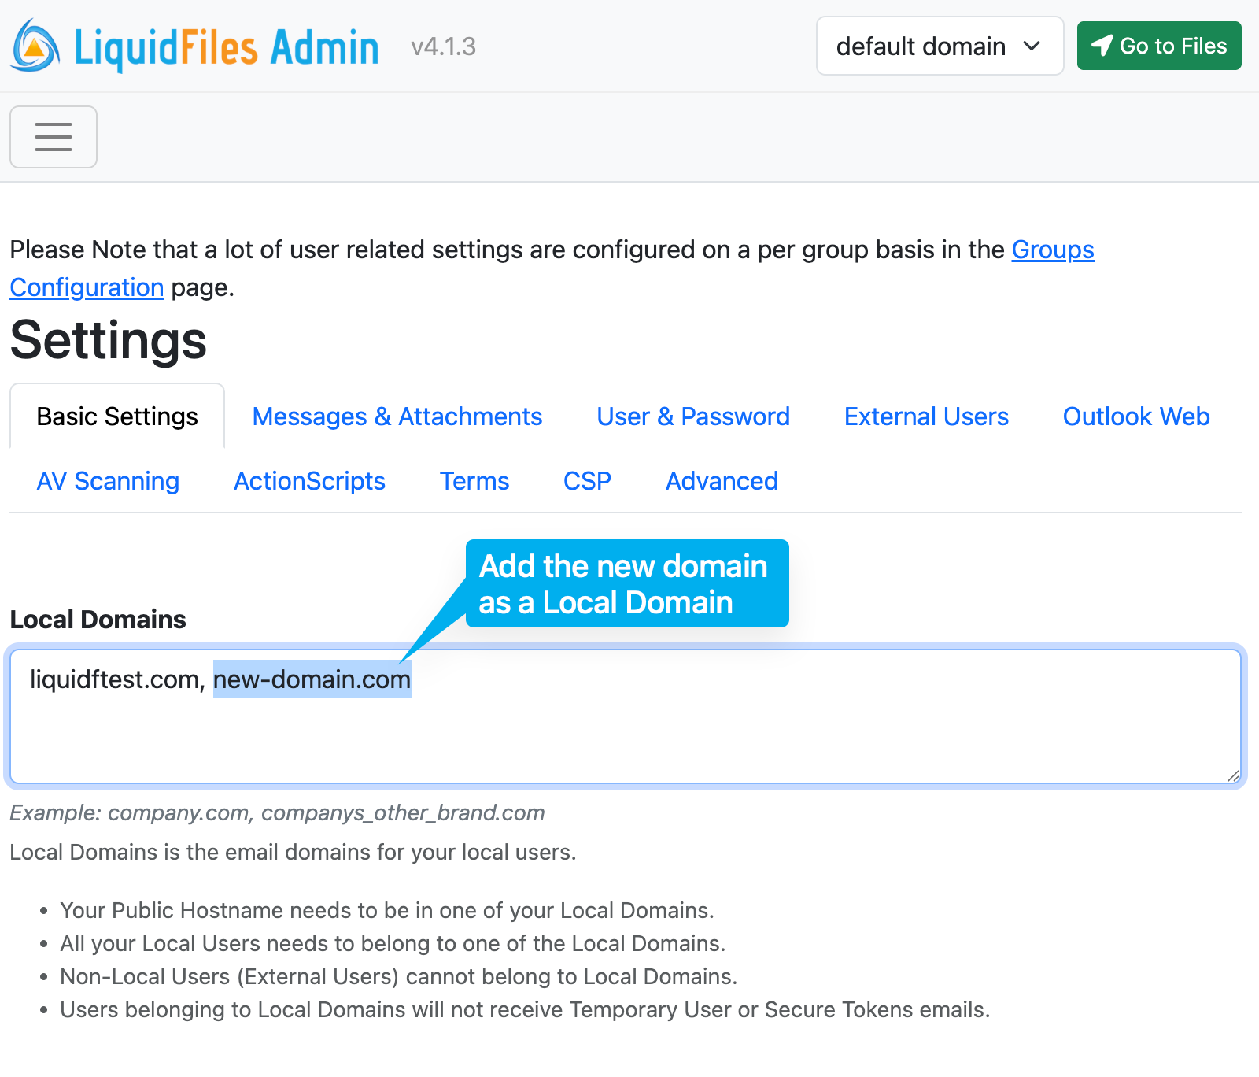Screen dimensions: 1259x1077
Task: Go to the ActionScripts tab
Action: click(x=309, y=480)
